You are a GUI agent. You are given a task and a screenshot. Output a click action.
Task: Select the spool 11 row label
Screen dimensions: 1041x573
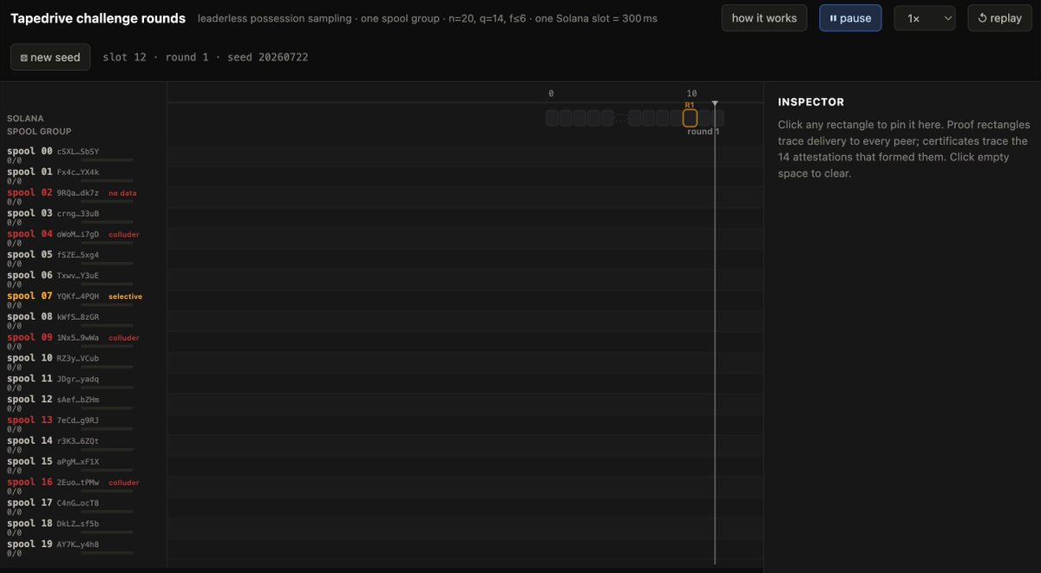coord(29,379)
